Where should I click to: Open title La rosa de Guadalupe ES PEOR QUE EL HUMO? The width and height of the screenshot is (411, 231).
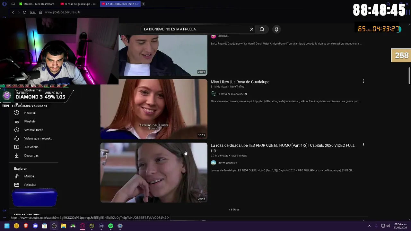(x=283, y=148)
